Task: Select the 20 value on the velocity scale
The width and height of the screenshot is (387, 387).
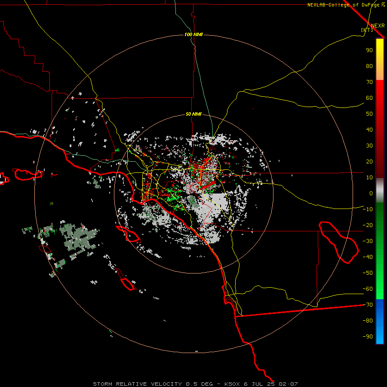Action: (369, 162)
